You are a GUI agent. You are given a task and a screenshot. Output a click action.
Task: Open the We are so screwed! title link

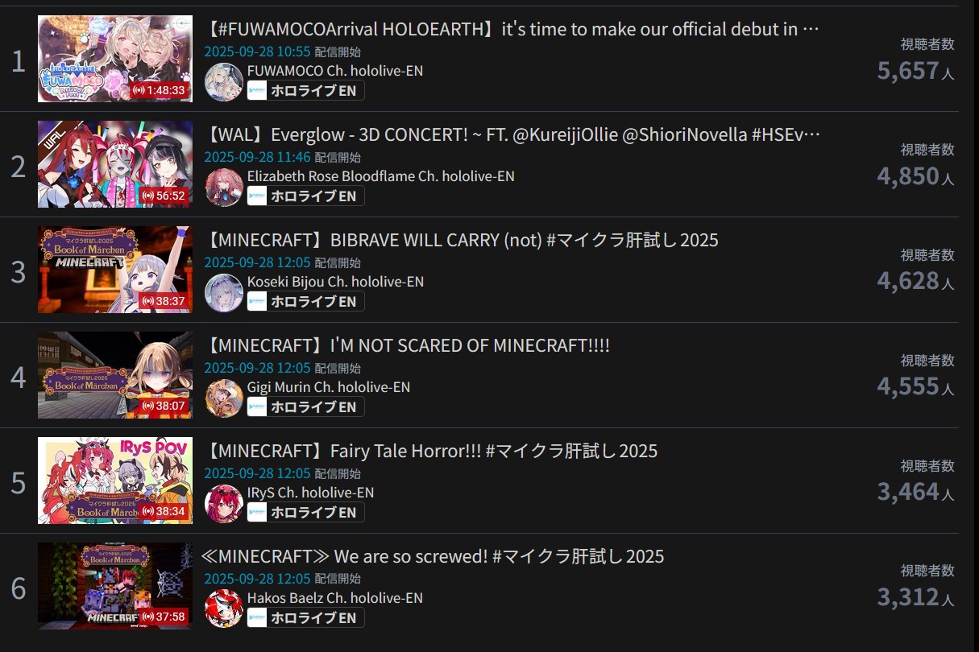coord(433,556)
